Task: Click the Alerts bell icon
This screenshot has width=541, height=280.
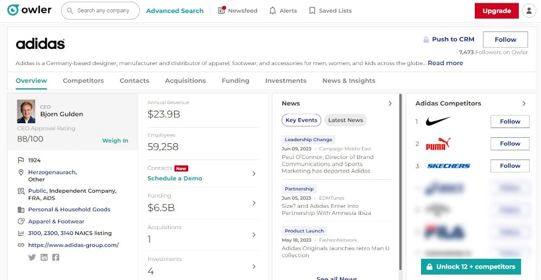Action: tap(272, 10)
